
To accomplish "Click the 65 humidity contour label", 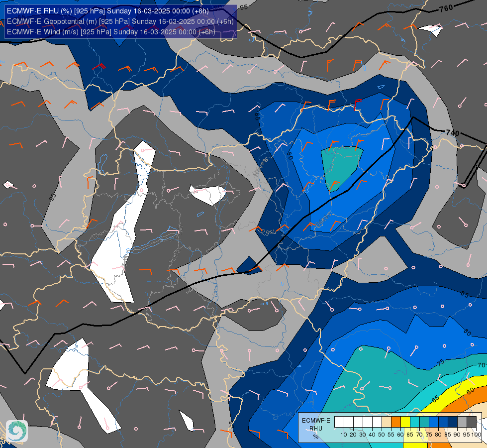I will click(435, 399).
